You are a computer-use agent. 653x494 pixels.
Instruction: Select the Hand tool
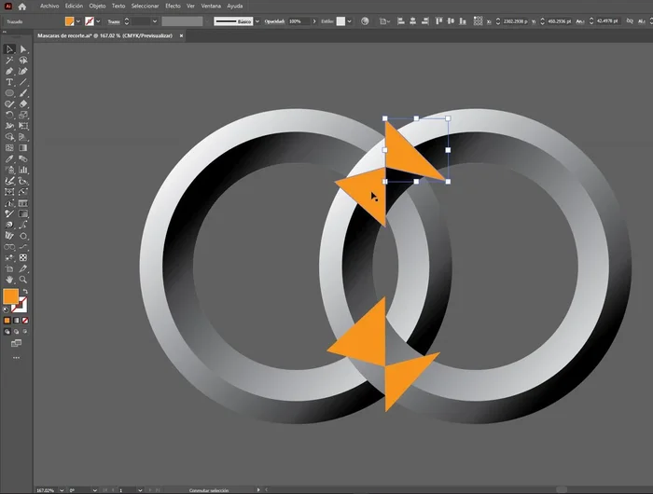click(x=9, y=280)
